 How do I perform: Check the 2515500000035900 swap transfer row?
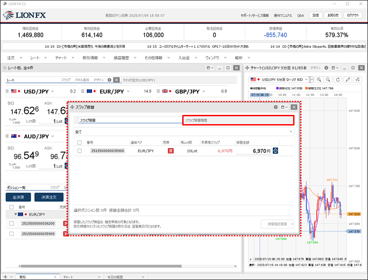tap(80, 151)
